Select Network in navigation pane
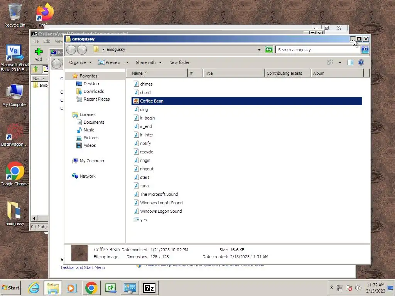395x296 pixels. coord(84,176)
